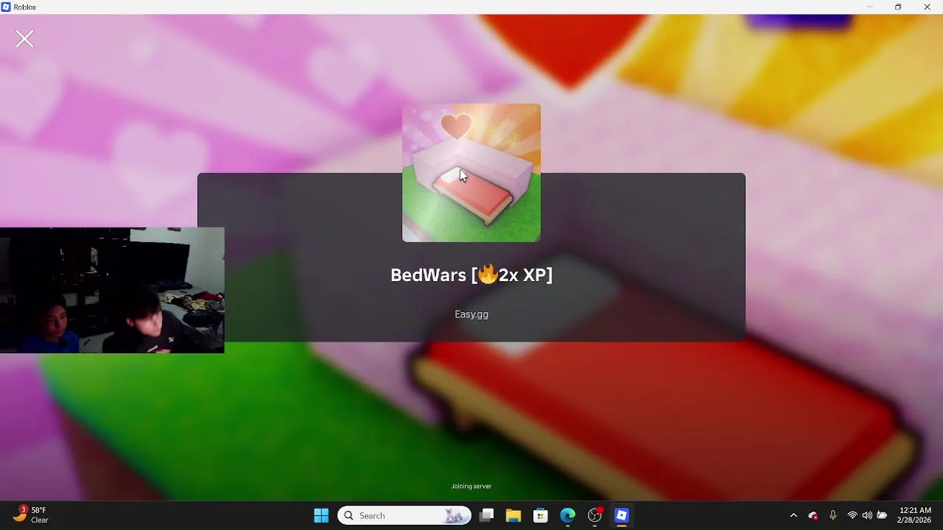Screen dimensions: 943x530
Task: Click the Joining server status text
Action: pos(471,487)
